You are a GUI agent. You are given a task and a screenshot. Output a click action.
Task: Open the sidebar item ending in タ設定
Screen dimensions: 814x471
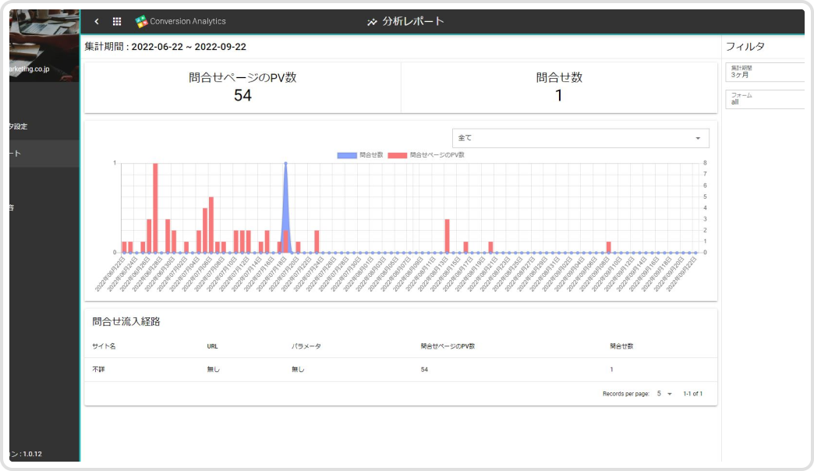coord(41,126)
